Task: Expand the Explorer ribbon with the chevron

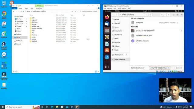Action: click(96, 8)
